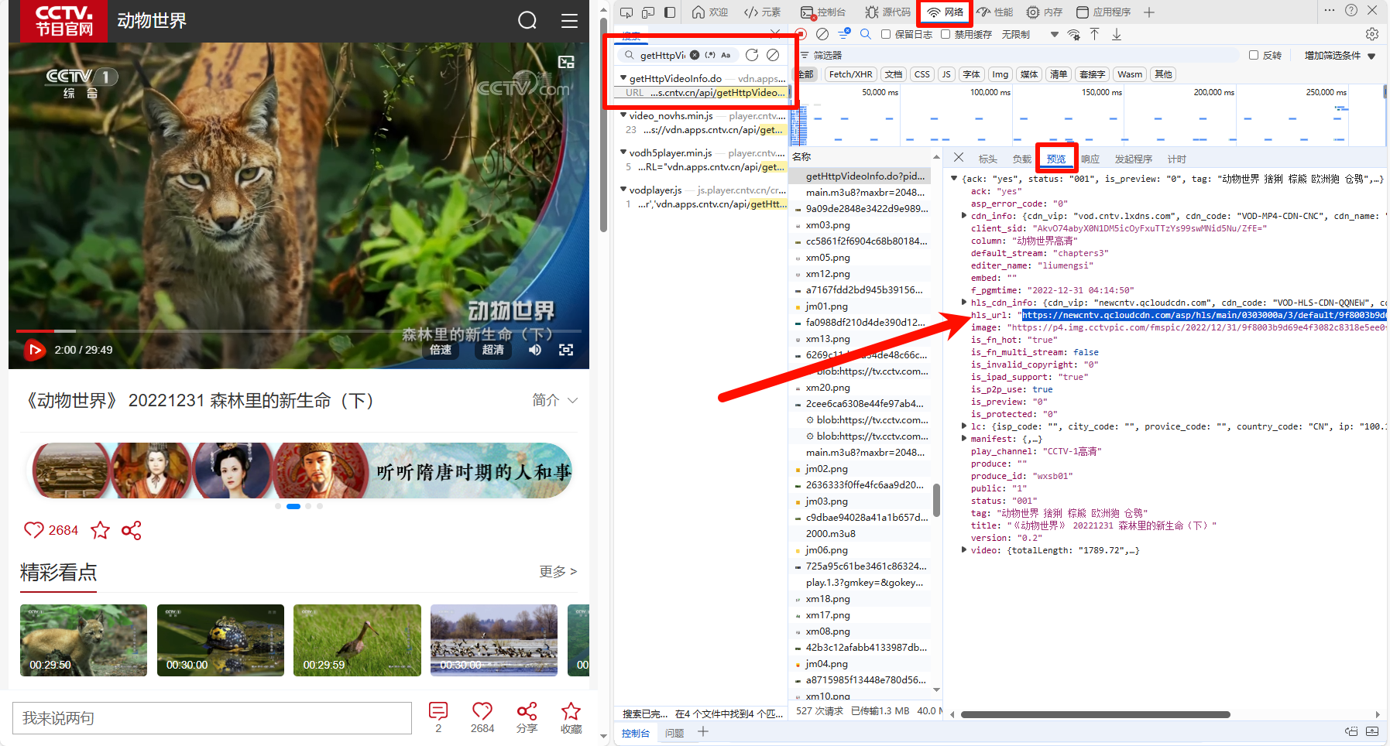Collapse the video_novhs.min.js search result
The image size is (1390, 746).
click(623, 115)
